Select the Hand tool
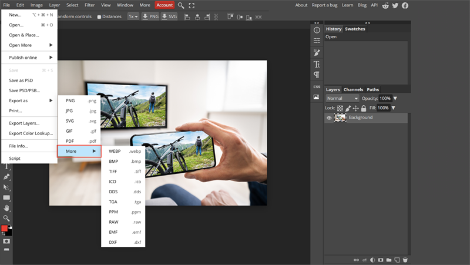Image resolution: width=470 pixels, height=265 pixels. point(6,208)
